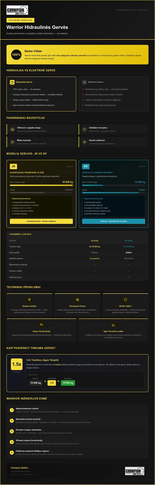Click the target icon above Planetarinė Pavara
Image resolution: width=155 pixels, height=485 pixels.
77,300
